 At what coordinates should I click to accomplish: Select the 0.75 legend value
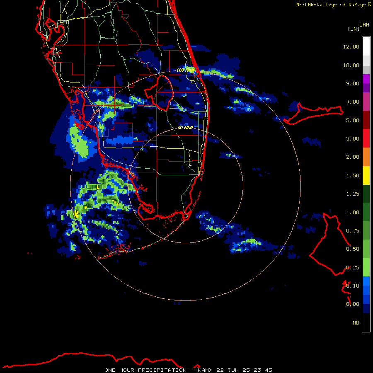[x=353, y=231]
